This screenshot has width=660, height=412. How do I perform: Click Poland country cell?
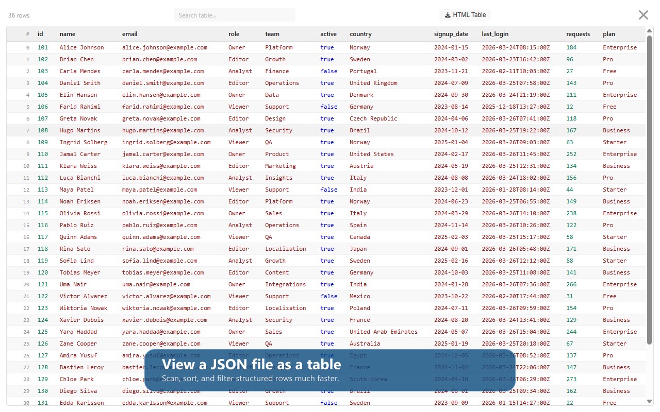tap(359, 308)
